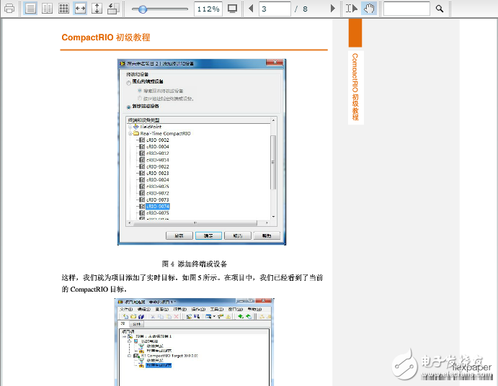Click the vertical scrollbar in the device tree

(273, 163)
